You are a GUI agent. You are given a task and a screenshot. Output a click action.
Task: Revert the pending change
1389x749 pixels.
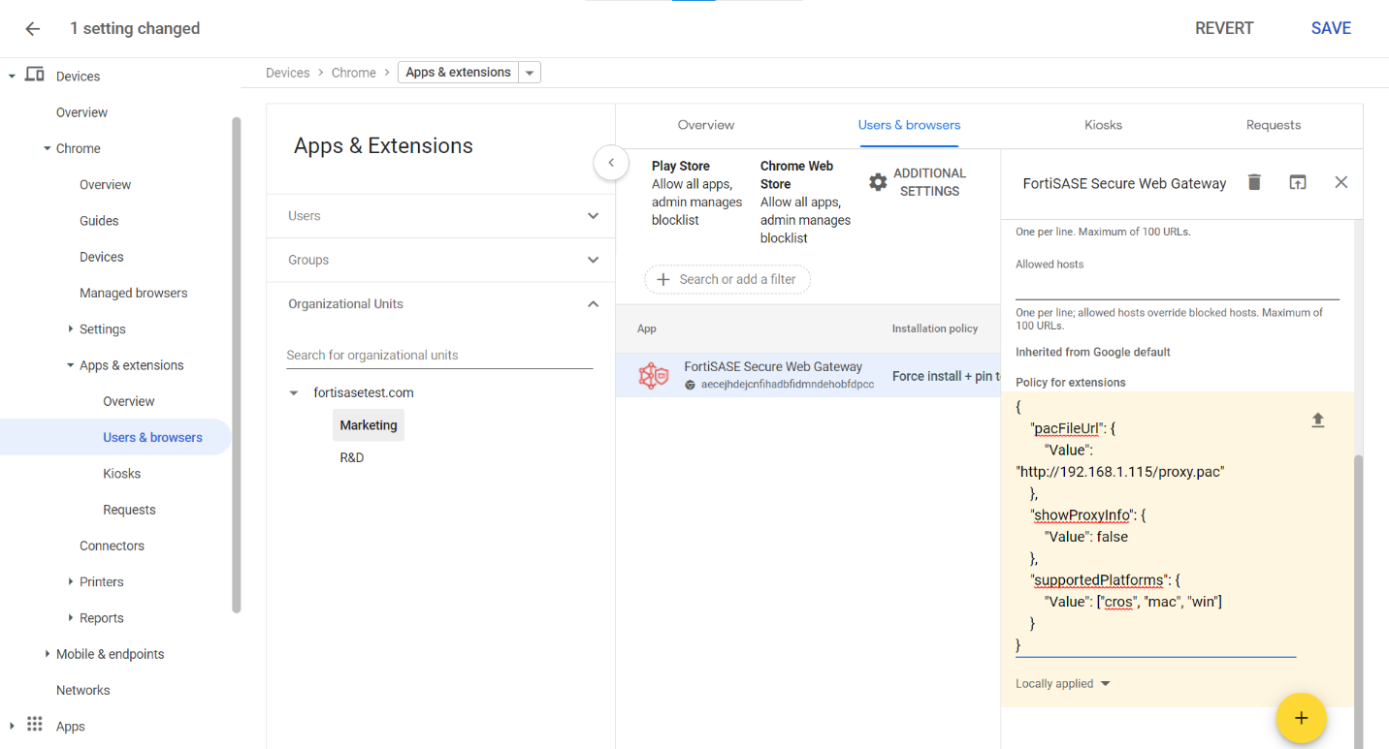1223,28
